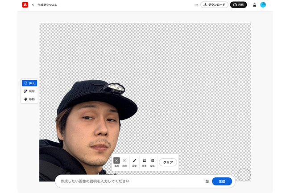Open the user profile avatar
The height and width of the screenshot is (193, 290).
[263, 5]
